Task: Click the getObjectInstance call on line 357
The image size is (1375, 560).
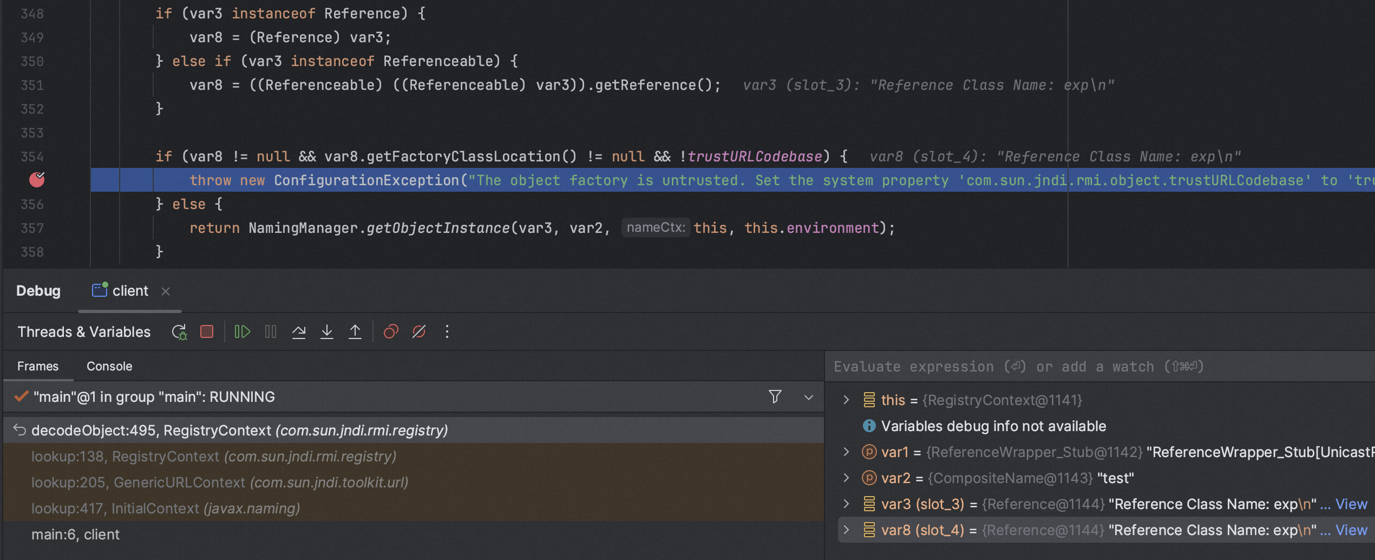Action: pyautogui.click(x=438, y=228)
